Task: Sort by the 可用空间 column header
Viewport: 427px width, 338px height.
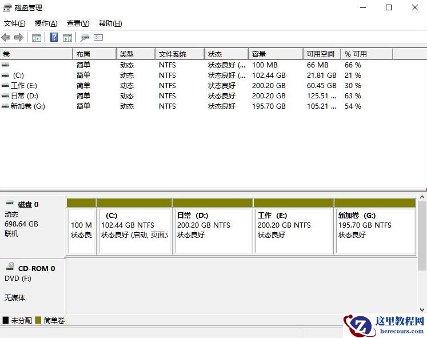Action: click(322, 54)
